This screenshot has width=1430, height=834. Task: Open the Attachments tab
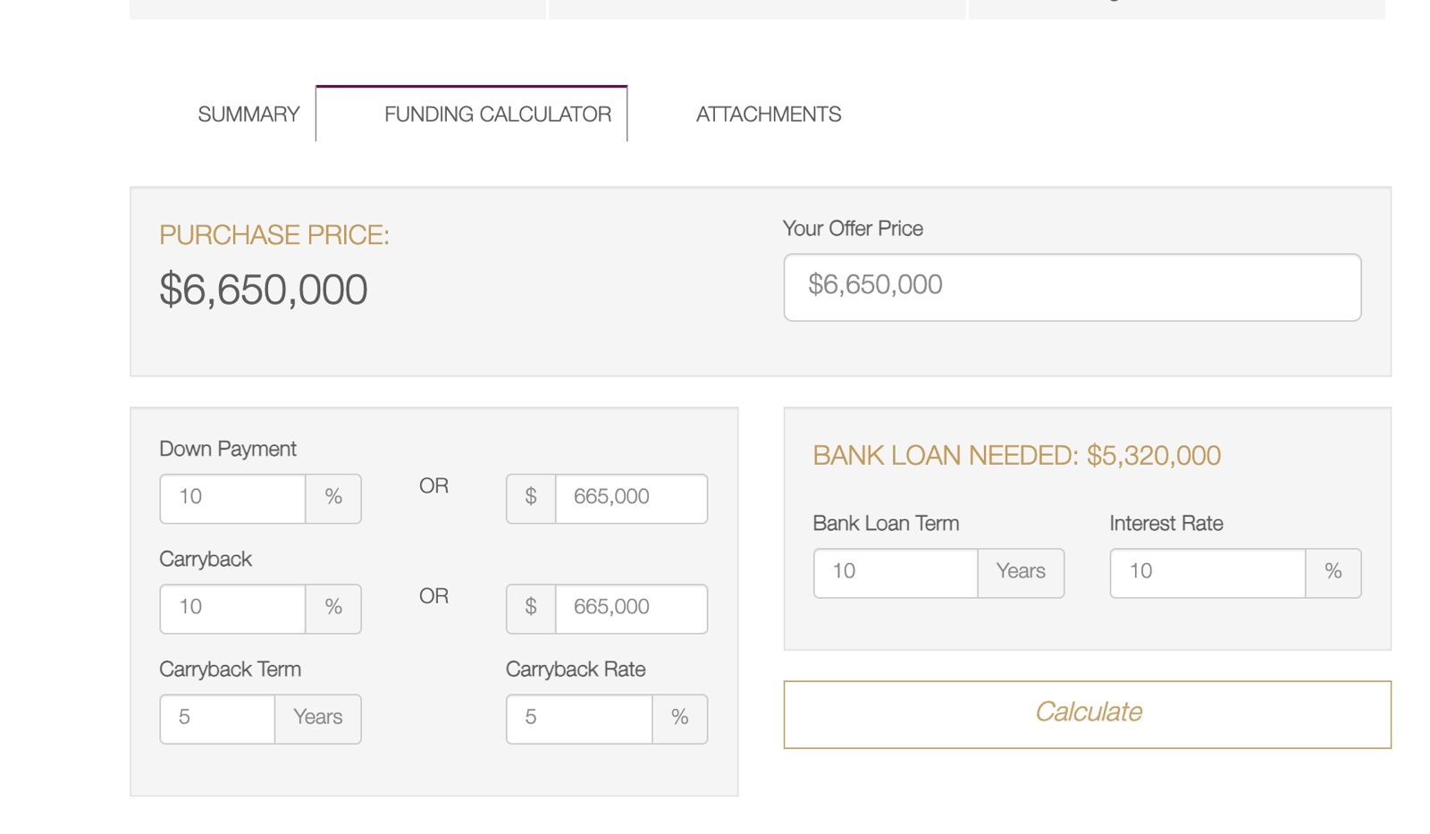point(769,114)
